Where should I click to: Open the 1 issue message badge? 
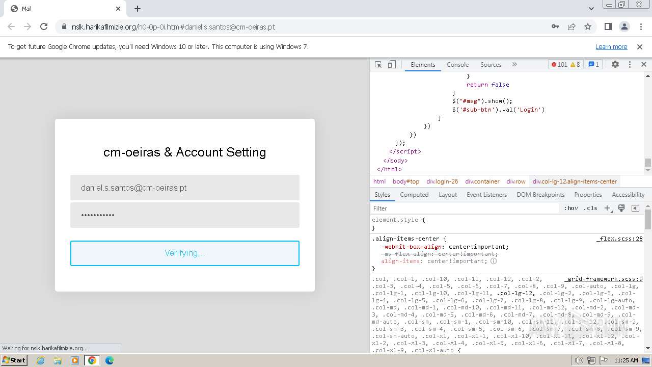coord(593,65)
